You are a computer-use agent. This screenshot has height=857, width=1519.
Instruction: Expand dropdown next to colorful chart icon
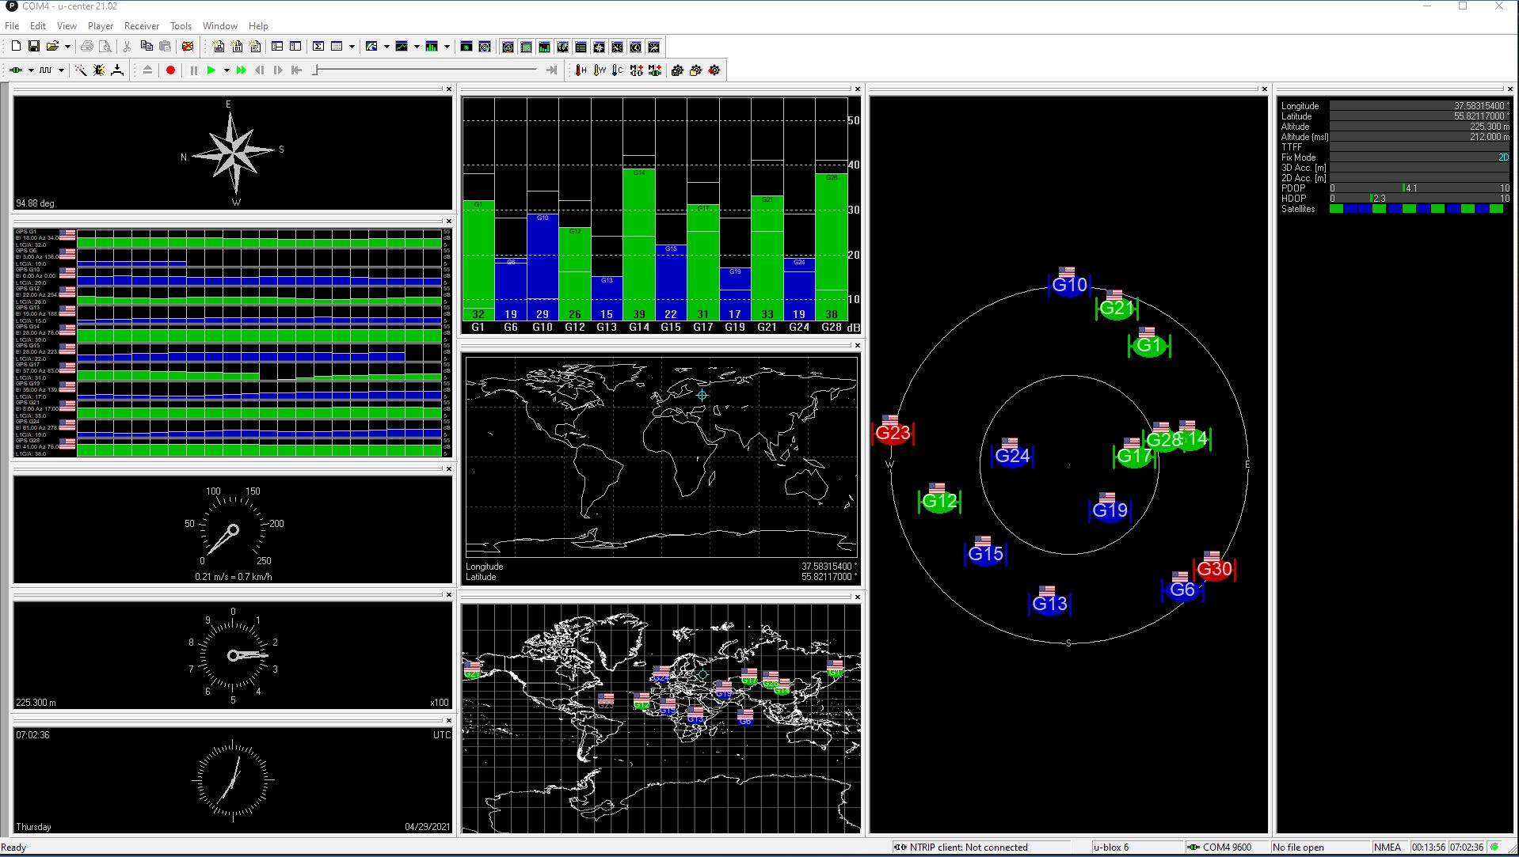[386, 47]
